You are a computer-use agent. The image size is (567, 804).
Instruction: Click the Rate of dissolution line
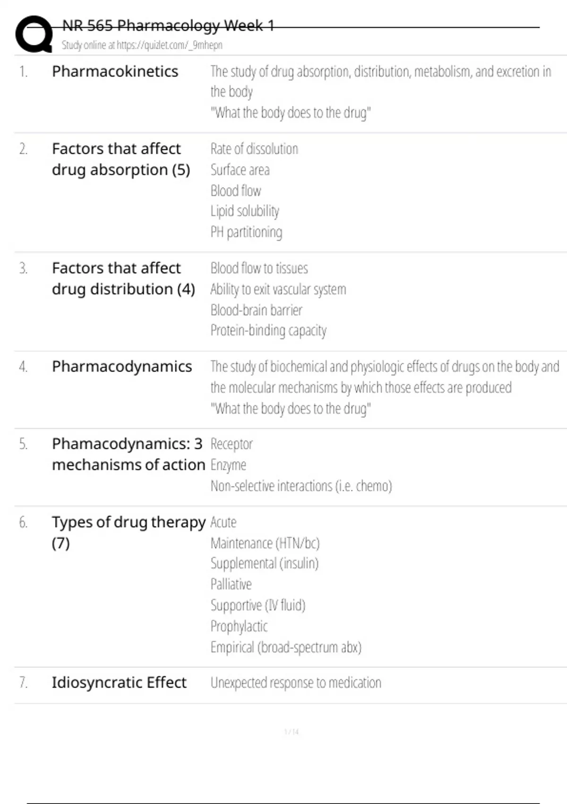tap(254, 149)
